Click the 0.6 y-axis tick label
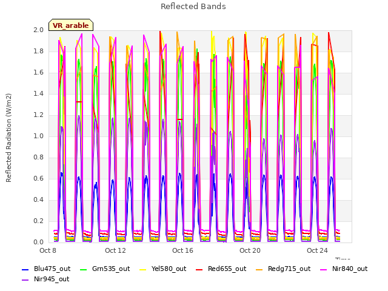Screen dimensions: 388x291 point(38,178)
